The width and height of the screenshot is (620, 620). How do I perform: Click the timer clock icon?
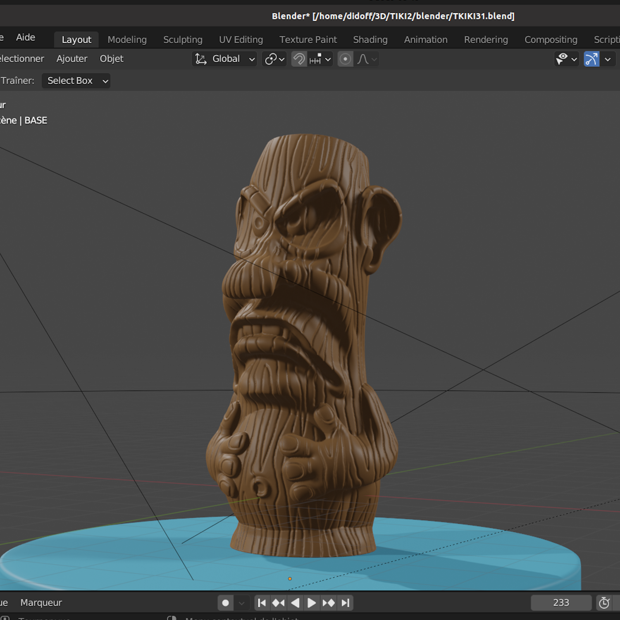click(604, 603)
